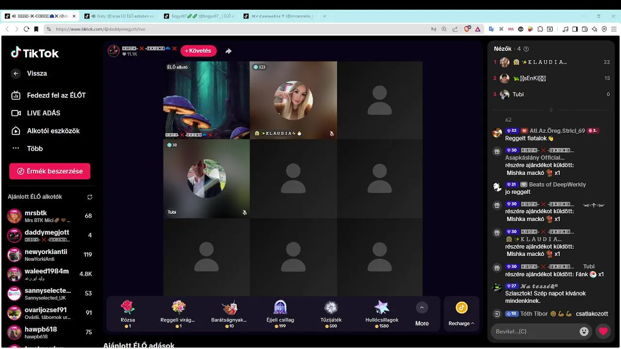
Task: Send the Tűzijáték gift
Action: pos(331,314)
